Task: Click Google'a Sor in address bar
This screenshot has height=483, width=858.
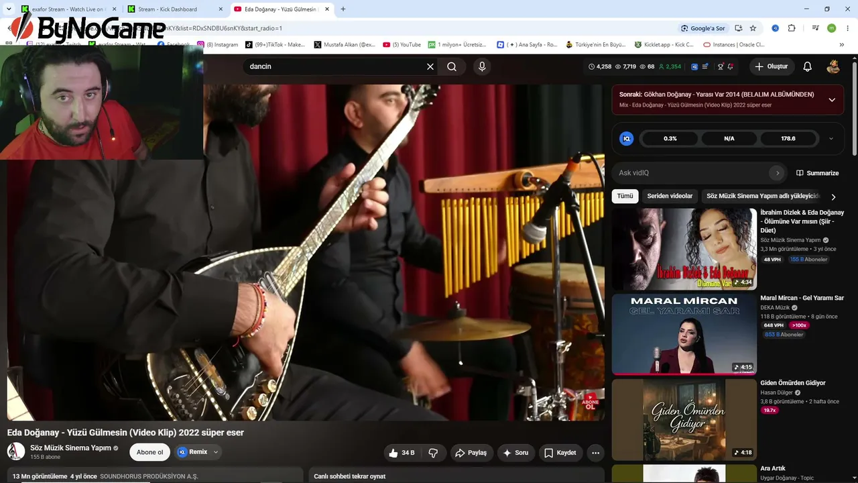Action: click(x=703, y=28)
